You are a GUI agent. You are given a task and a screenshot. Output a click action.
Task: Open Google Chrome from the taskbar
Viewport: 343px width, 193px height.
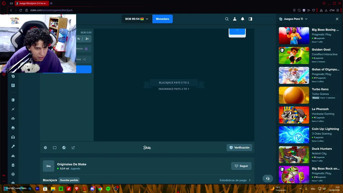tap(100, 189)
